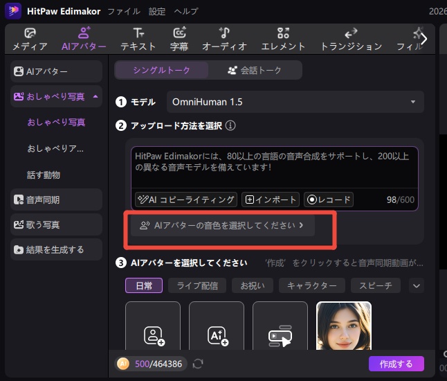Select the AIアバター toolbar tab
This screenshot has width=447, height=381.
coord(84,39)
